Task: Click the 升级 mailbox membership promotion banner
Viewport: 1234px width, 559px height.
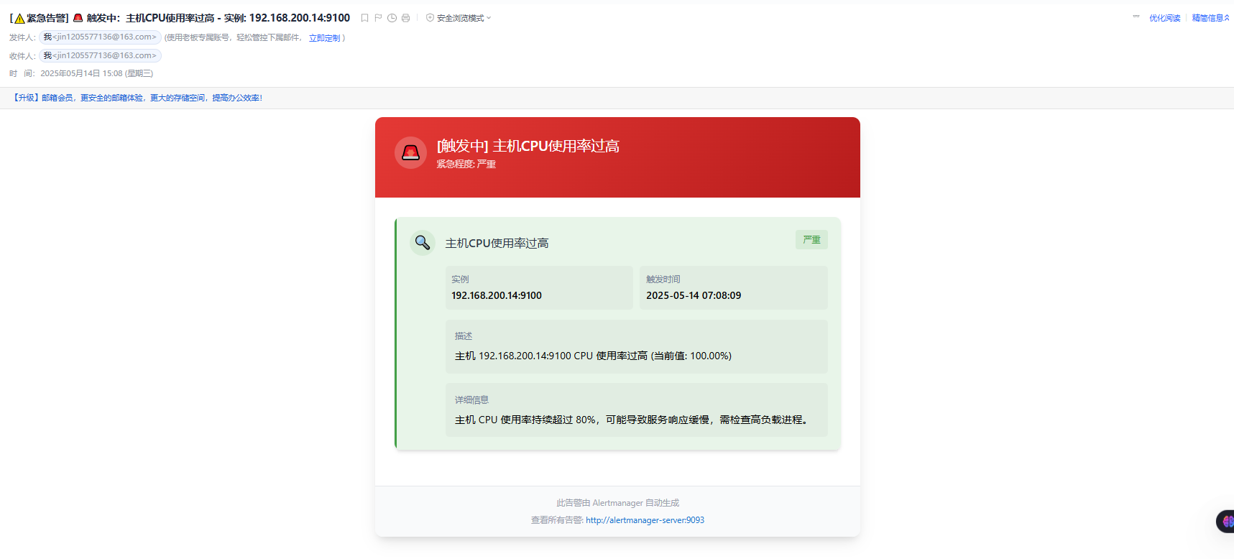Action: (x=138, y=98)
